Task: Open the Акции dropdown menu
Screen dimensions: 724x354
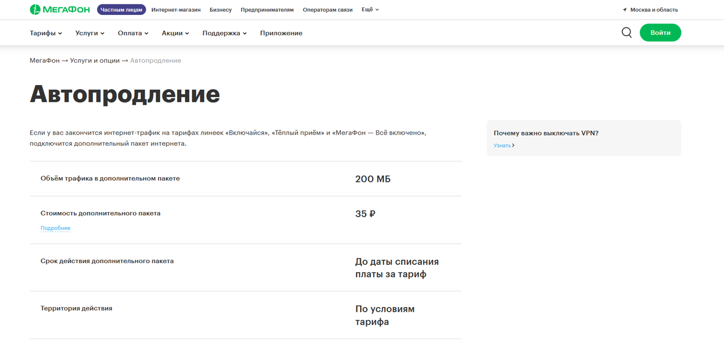Action: click(x=175, y=33)
